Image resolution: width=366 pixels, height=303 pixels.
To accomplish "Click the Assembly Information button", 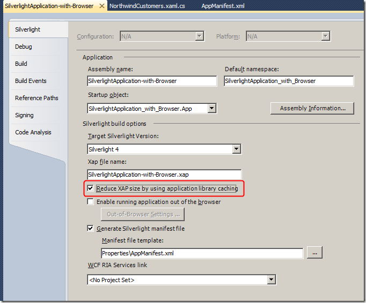I will (312, 108).
